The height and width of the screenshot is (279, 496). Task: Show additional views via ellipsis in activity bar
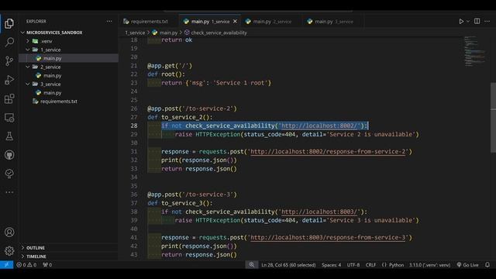(9, 192)
